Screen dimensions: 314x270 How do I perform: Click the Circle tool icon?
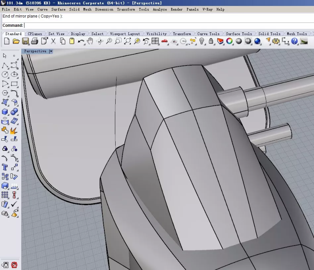click(5, 74)
